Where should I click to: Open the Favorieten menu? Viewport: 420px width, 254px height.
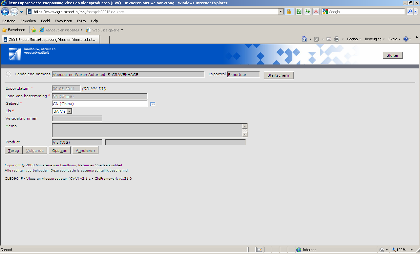coord(63,21)
